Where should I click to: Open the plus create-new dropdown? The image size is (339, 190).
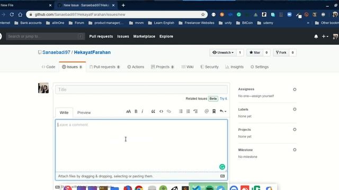(325, 36)
